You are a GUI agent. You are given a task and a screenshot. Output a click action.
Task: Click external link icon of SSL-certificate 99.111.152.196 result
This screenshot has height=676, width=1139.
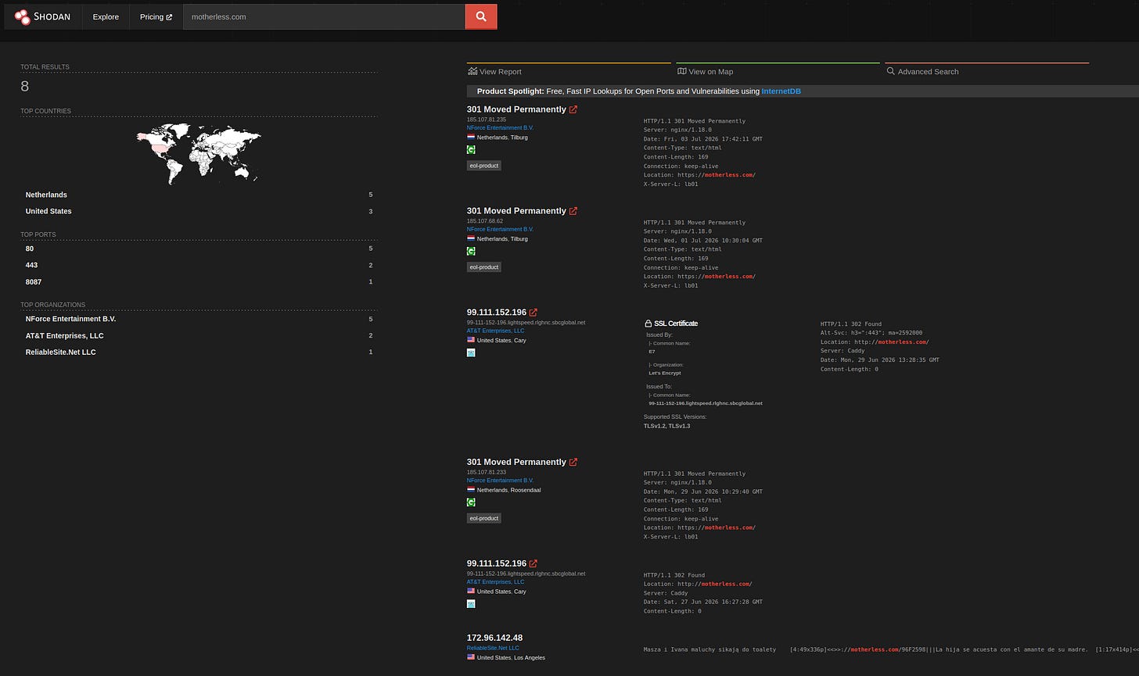coord(534,313)
